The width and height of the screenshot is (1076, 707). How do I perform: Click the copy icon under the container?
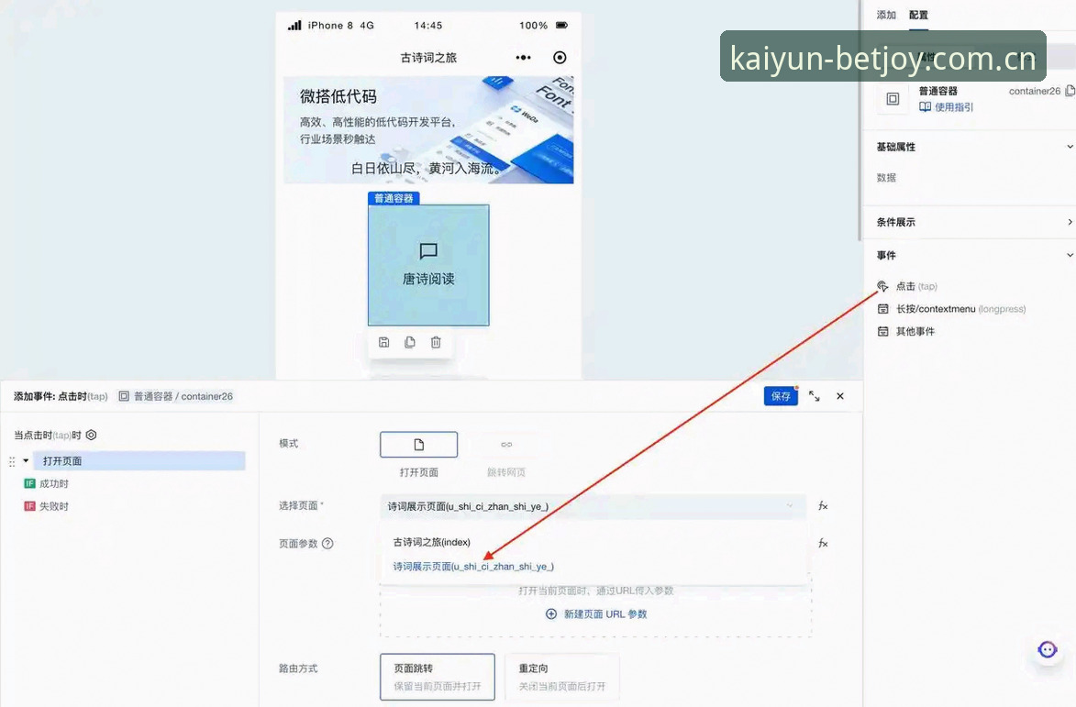click(x=410, y=342)
